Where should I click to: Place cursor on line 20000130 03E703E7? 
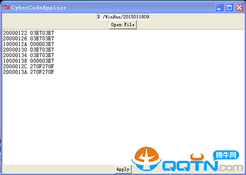click(29, 50)
